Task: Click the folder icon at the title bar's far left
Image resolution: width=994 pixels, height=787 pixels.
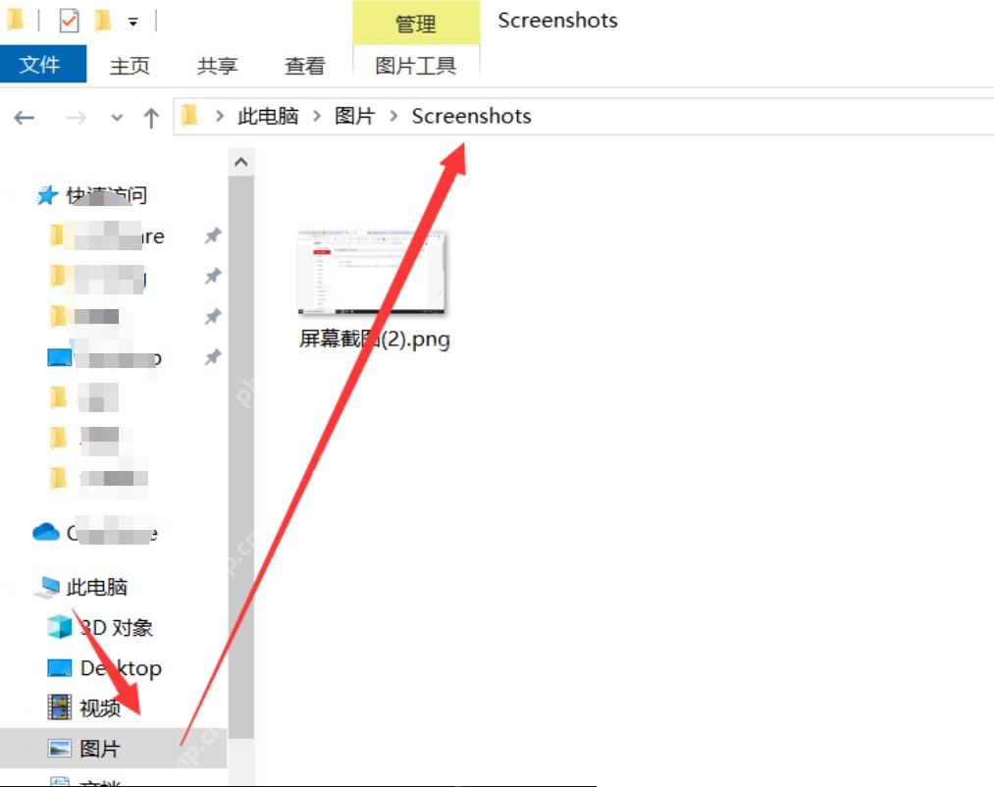Action: pos(16,20)
